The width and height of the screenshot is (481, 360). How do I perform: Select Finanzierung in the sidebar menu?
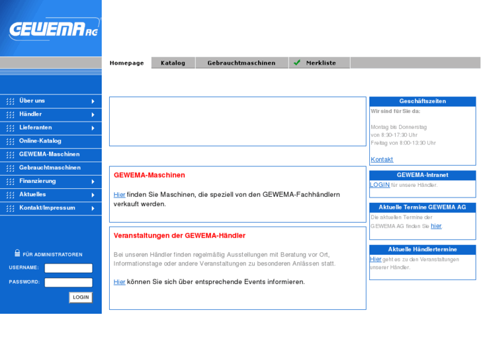click(x=51, y=182)
